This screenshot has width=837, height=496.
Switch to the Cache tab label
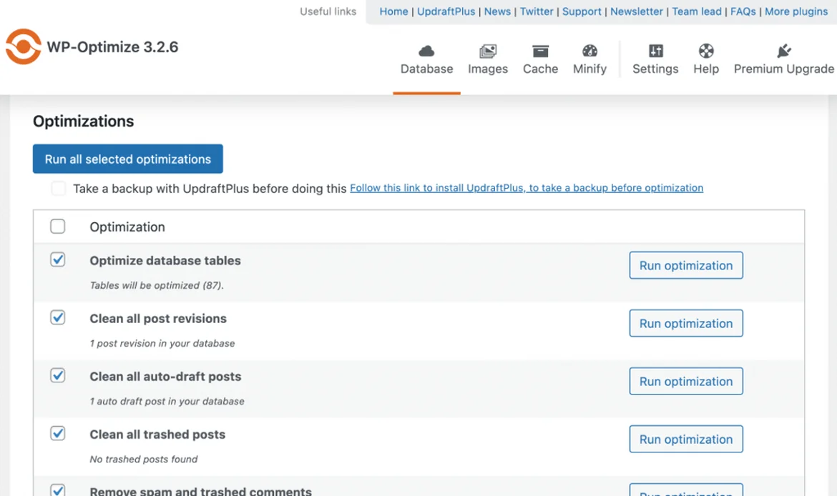click(x=540, y=69)
